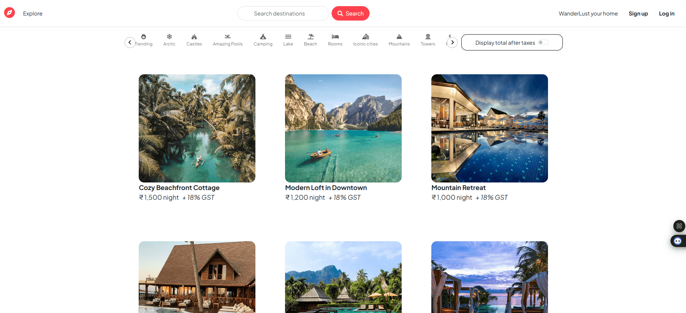686x313 pixels.
Task: Click the Rooms category label
Action: (335, 44)
